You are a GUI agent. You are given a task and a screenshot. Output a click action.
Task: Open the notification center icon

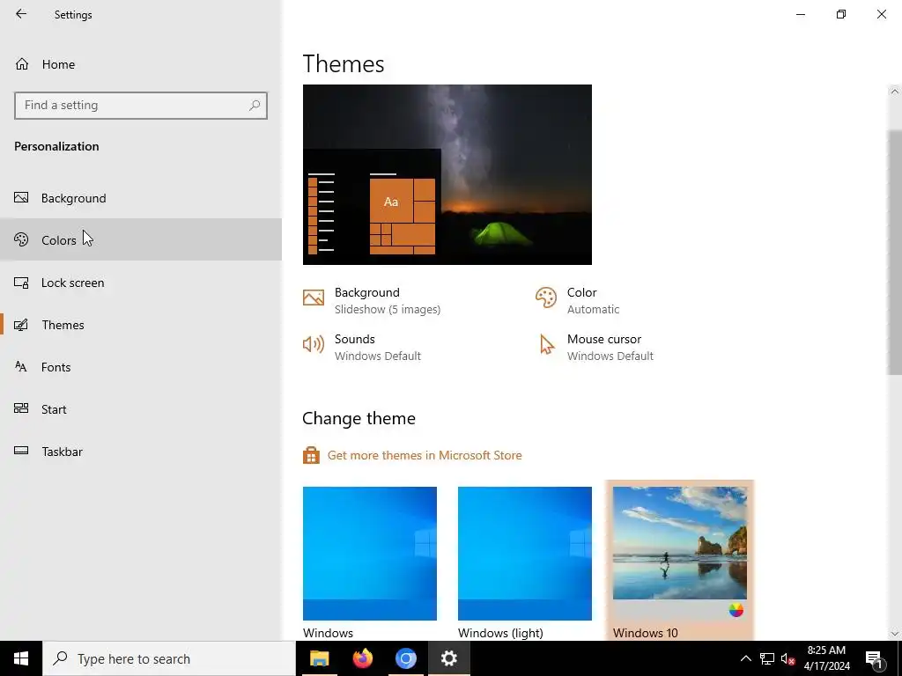(x=873, y=658)
